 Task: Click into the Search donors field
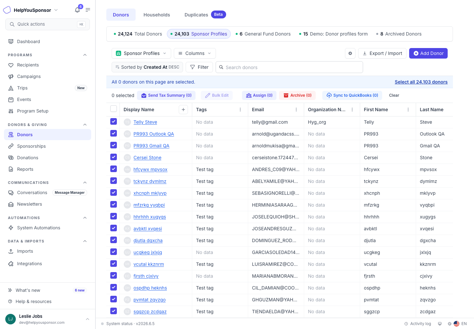289,67
